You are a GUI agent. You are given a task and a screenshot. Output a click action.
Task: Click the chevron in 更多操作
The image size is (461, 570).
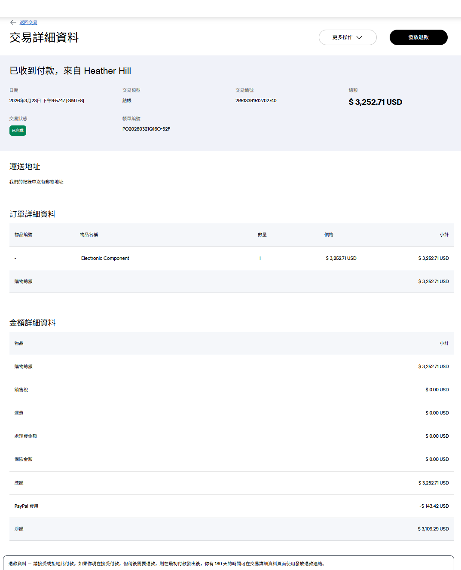(359, 37)
